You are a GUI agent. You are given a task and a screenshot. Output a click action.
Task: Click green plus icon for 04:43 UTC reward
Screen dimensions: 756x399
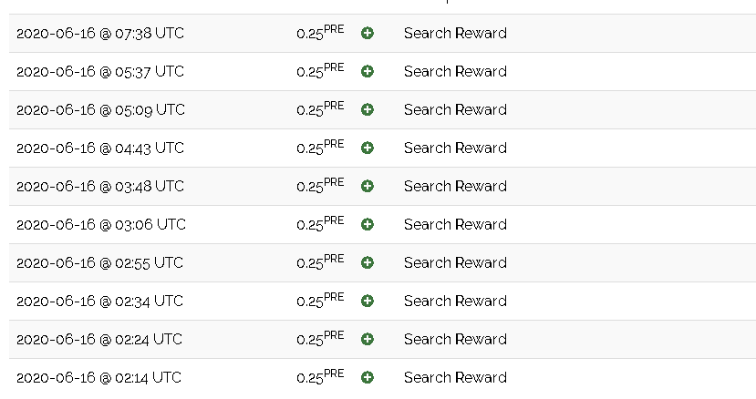point(368,148)
